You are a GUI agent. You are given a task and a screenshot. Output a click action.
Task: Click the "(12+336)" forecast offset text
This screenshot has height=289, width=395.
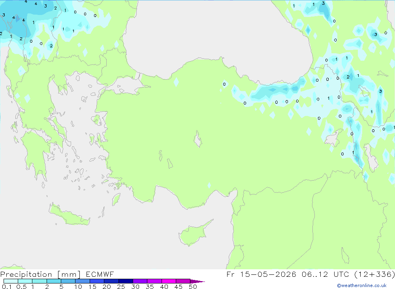point(374,274)
